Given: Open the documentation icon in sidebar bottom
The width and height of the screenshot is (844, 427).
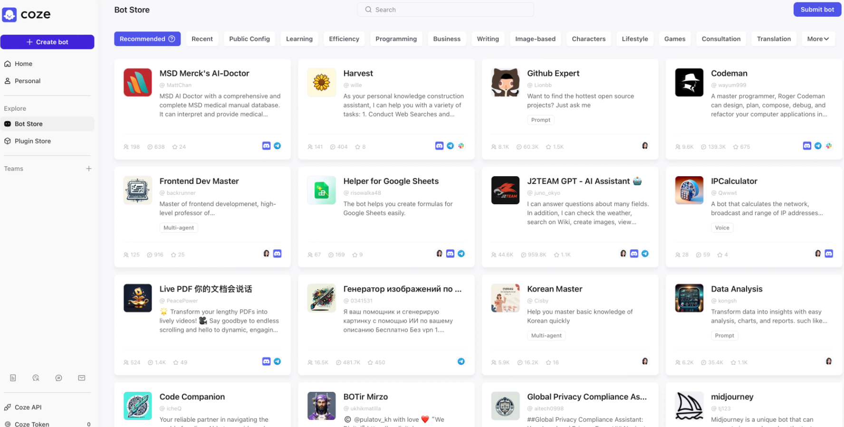Looking at the screenshot, I should [x=13, y=378].
